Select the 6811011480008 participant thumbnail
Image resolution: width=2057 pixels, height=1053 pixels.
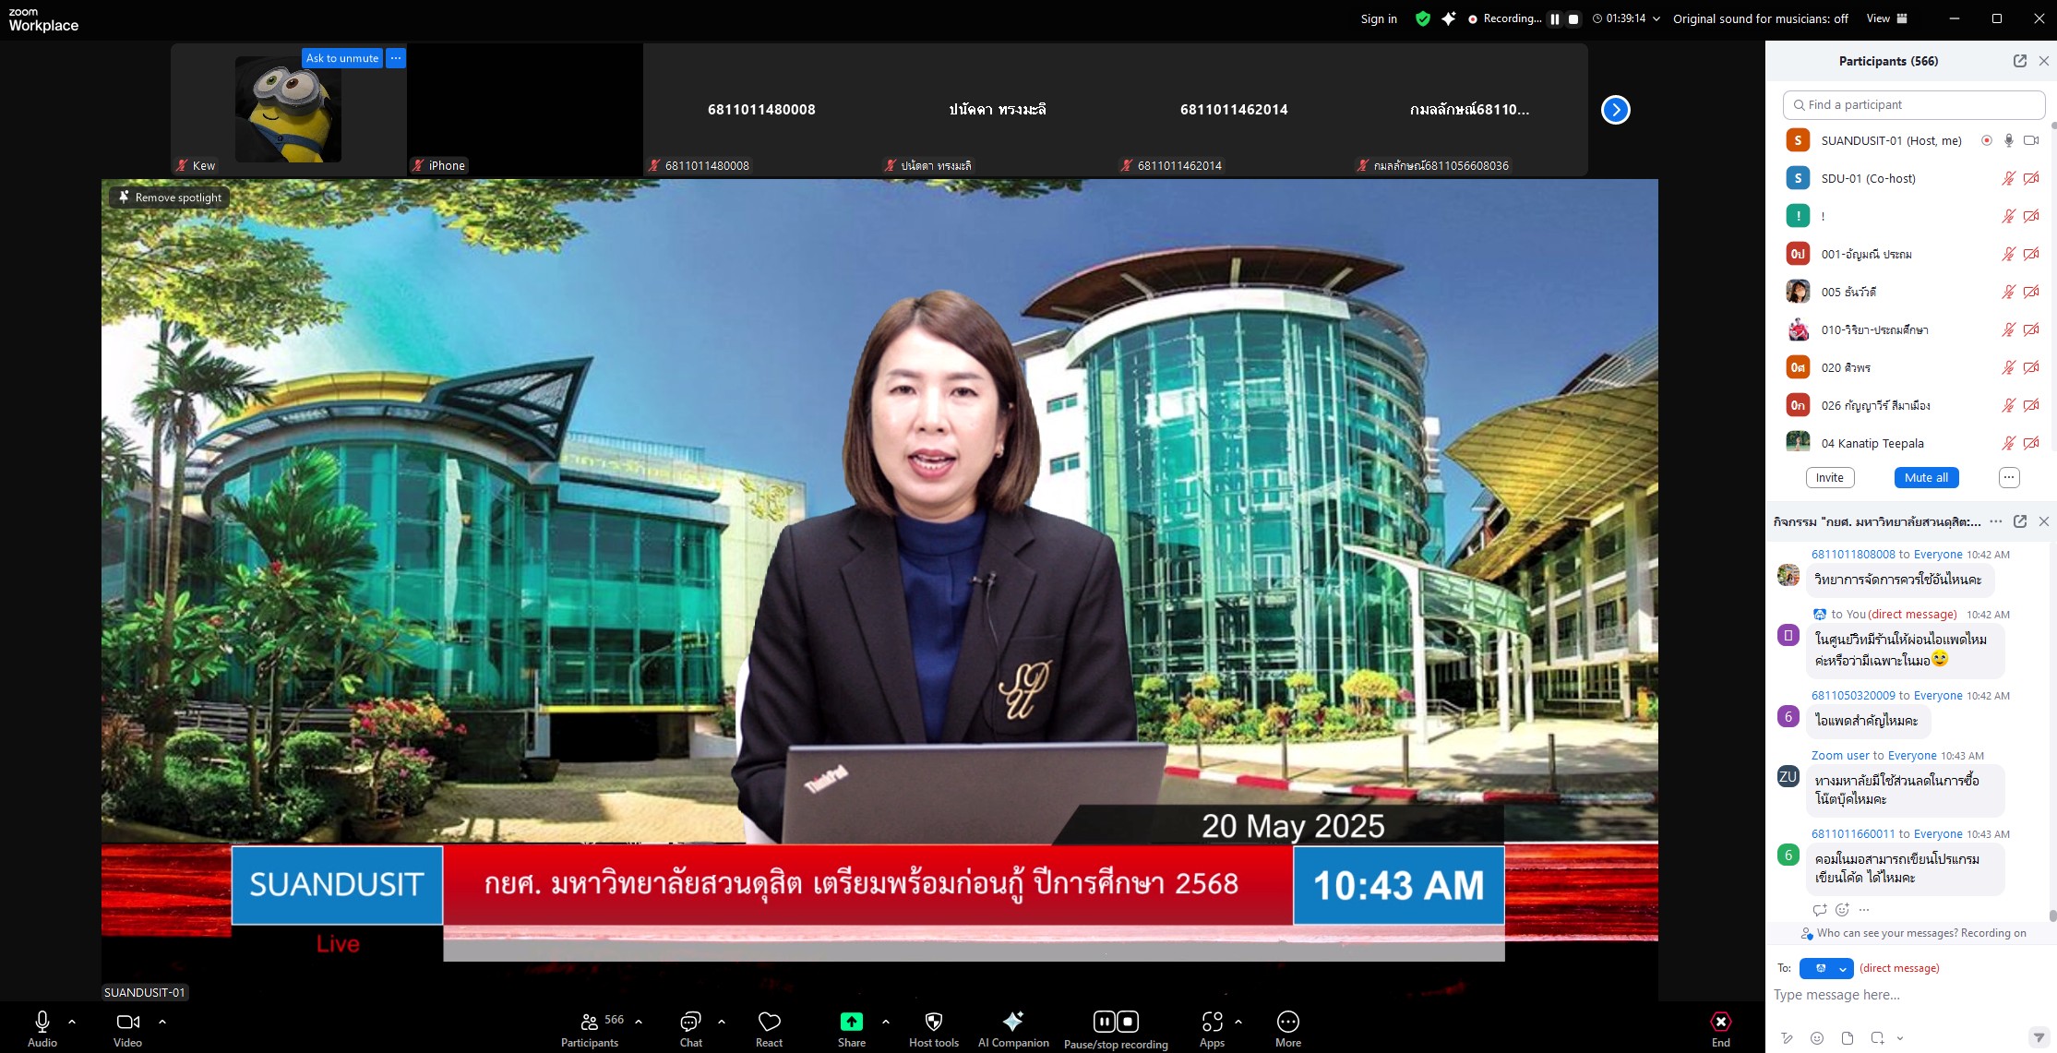(761, 109)
